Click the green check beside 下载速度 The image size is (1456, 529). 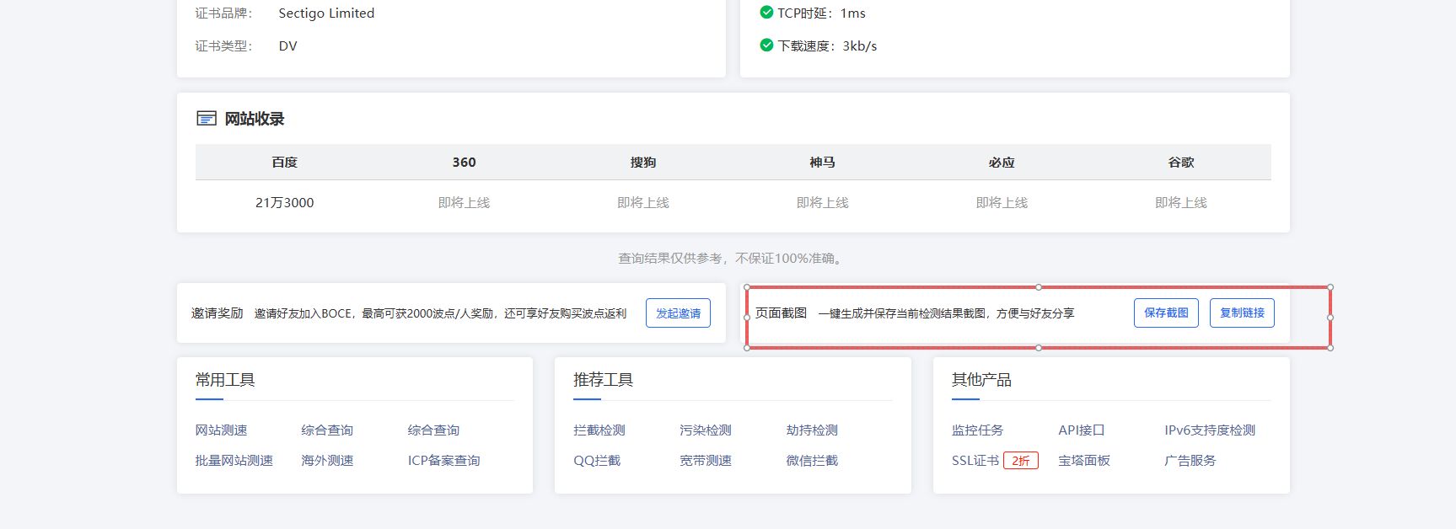[x=766, y=45]
